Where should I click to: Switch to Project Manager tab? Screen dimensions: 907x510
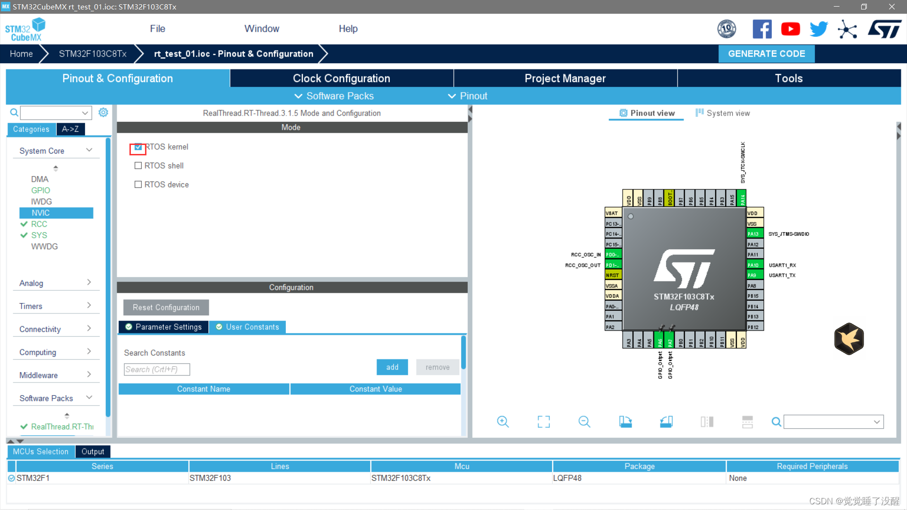(565, 78)
